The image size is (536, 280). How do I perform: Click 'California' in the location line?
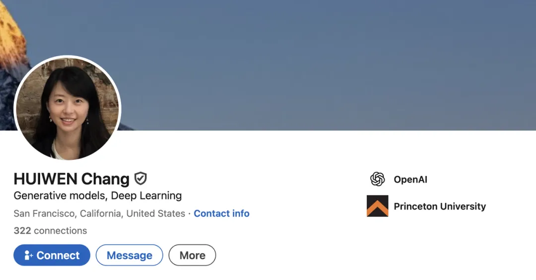[x=99, y=213]
